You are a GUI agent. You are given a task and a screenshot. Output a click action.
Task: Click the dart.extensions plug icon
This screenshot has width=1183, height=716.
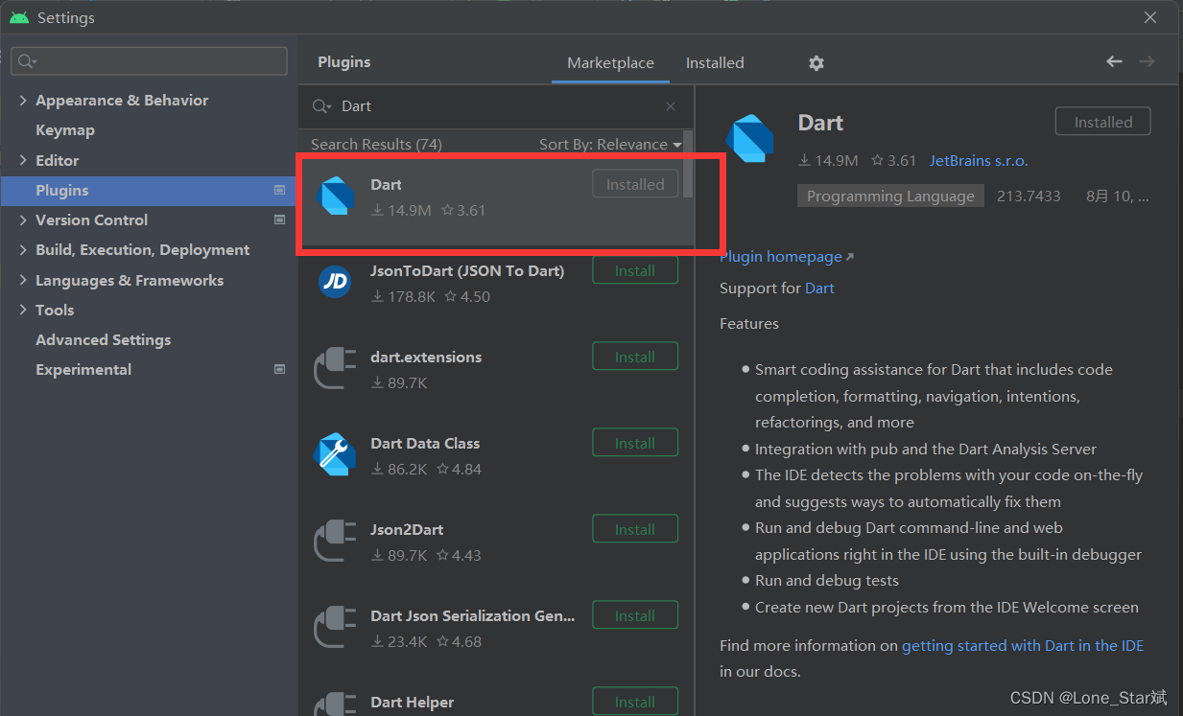pos(335,368)
